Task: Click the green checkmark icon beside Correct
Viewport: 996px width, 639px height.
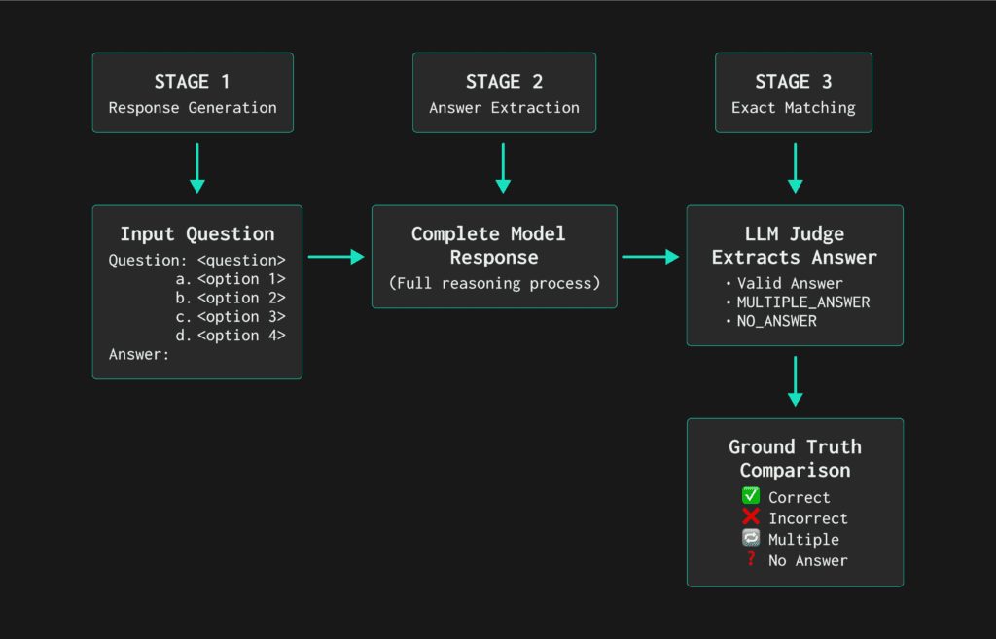Action: point(751,495)
